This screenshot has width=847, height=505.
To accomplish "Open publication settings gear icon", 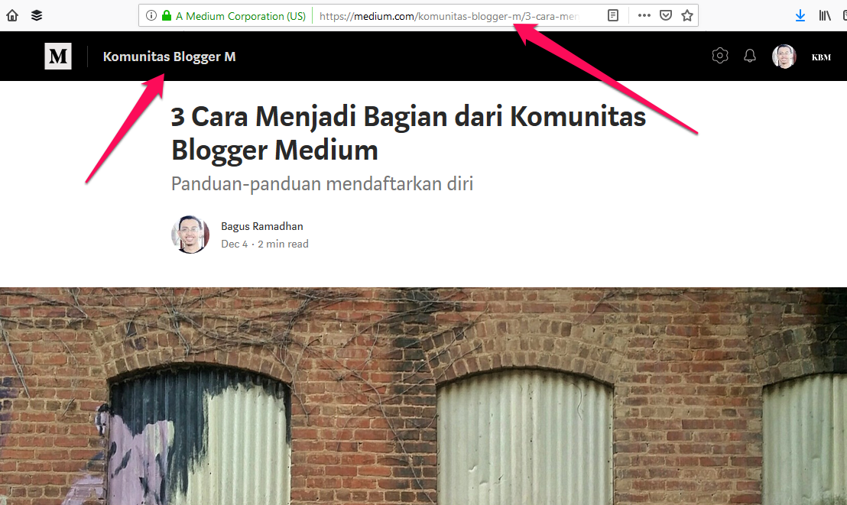I will point(720,56).
